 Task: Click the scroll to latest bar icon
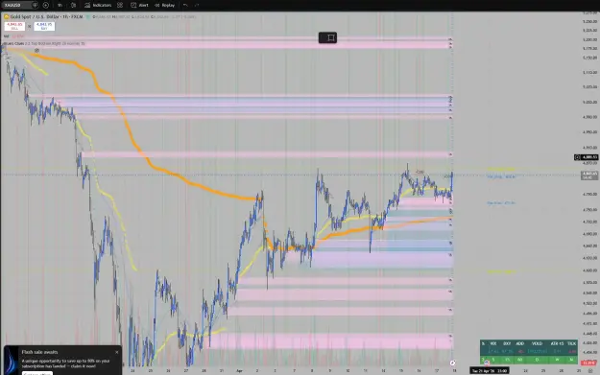pyautogui.click(x=453, y=363)
